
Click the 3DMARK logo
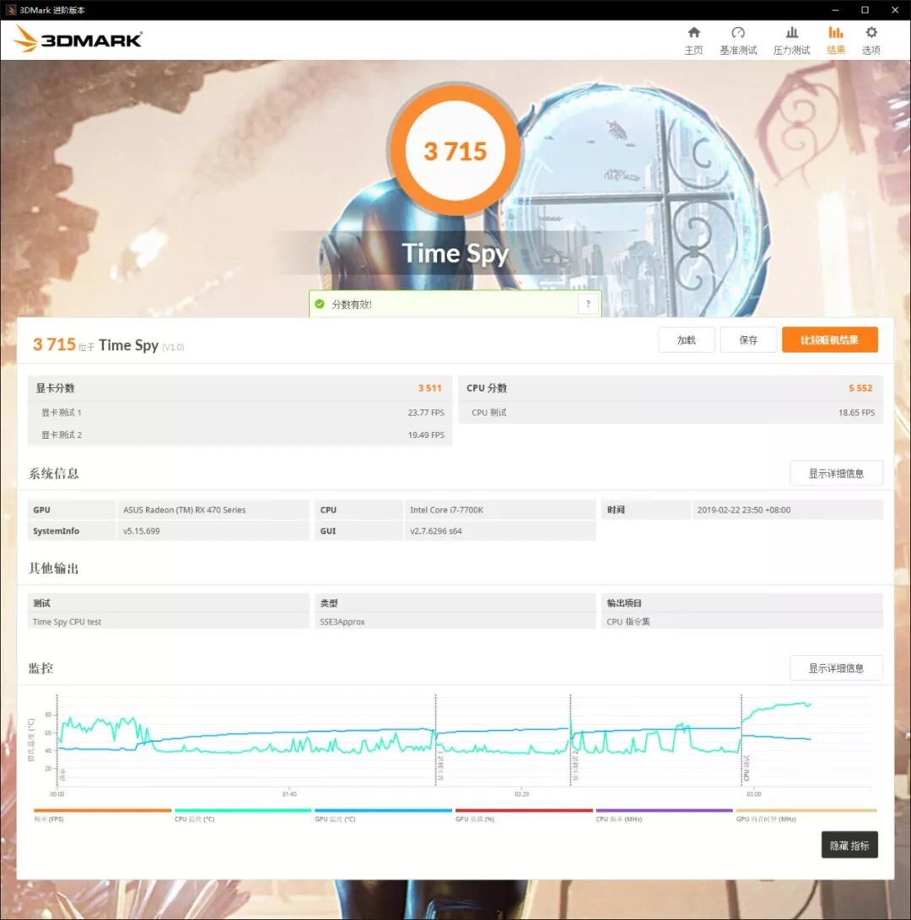coord(78,40)
